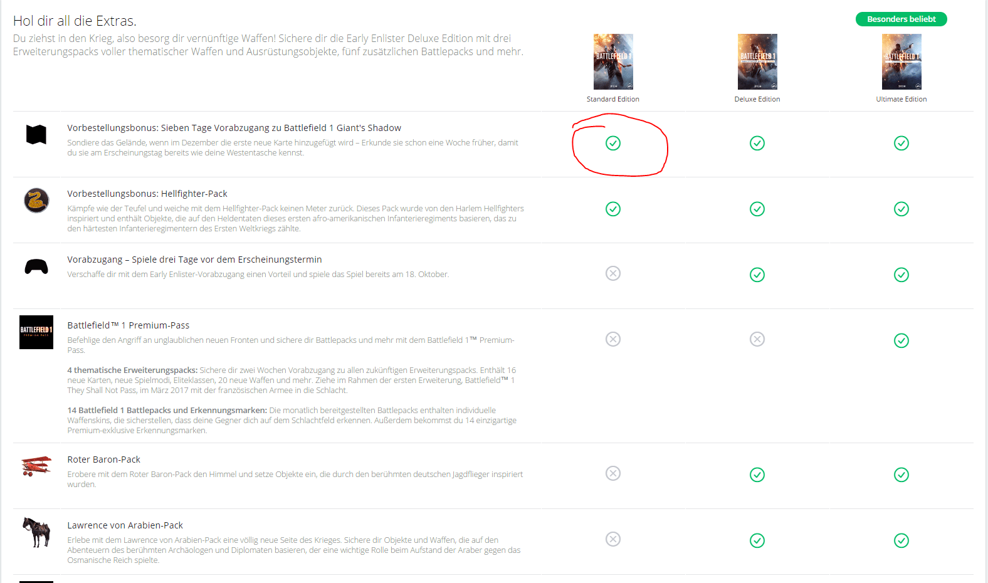Click the Ultimate Edition cover image

[x=901, y=61]
